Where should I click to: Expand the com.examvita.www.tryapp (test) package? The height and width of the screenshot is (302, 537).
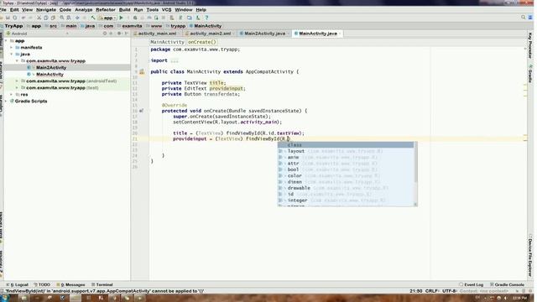tap(17, 88)
